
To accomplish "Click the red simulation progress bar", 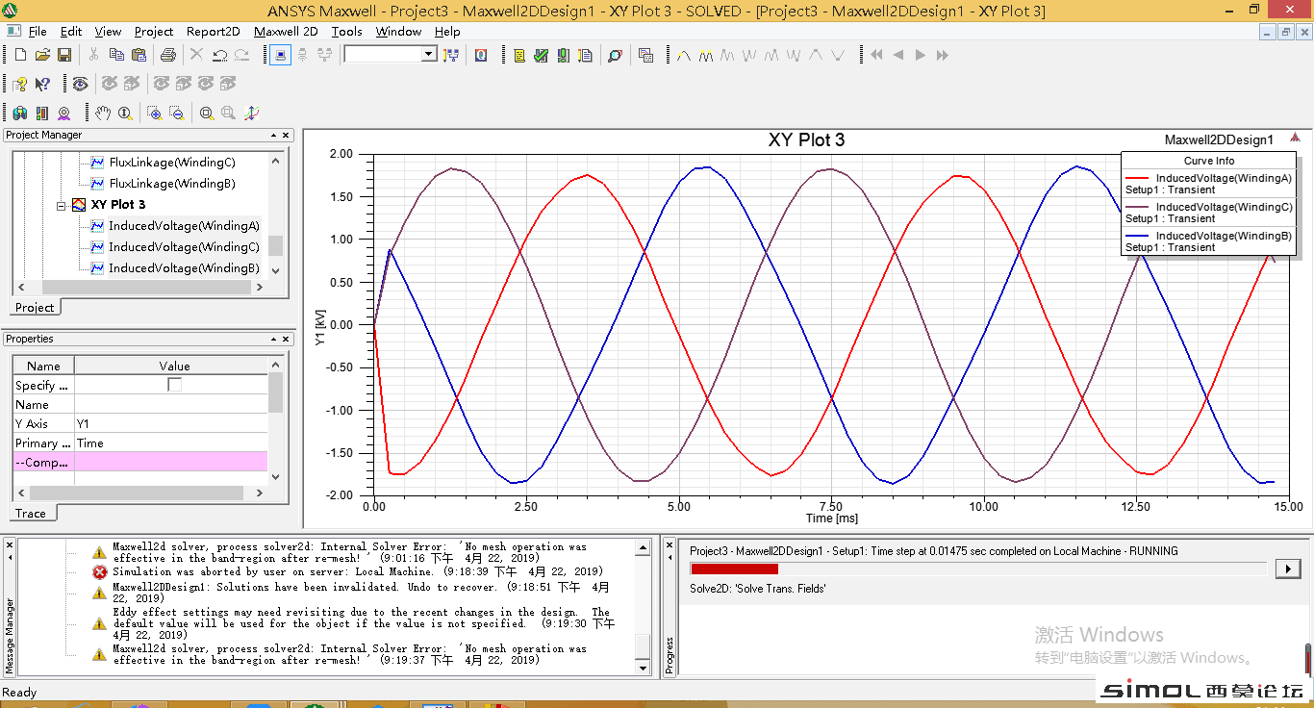I will 734,569.
